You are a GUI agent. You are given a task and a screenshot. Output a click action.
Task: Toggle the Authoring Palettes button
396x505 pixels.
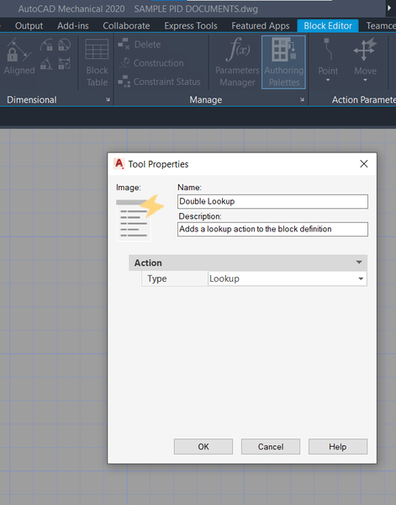tap(283, 62)
